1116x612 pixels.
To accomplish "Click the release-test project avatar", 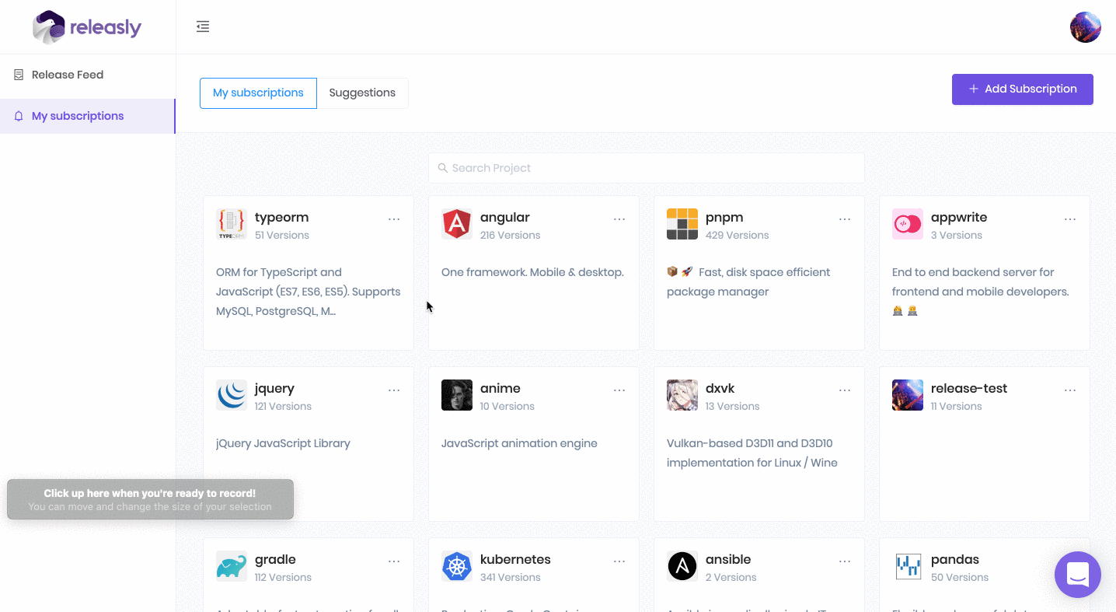I will click(x=908, y=395).
